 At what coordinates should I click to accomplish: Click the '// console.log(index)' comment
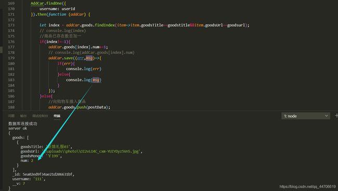point(63,31)
